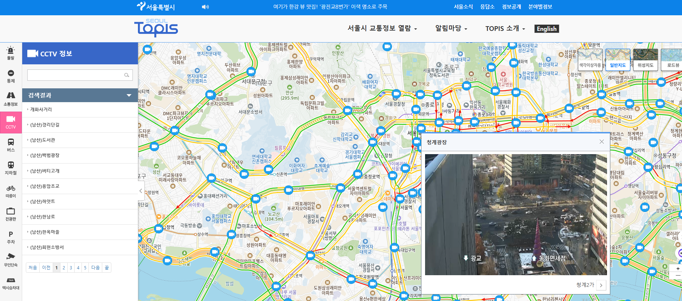Select (남산)경리단길 CCTV result

tap(80, 125)
